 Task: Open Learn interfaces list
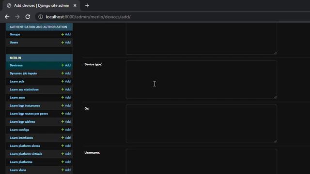[21, 138]
